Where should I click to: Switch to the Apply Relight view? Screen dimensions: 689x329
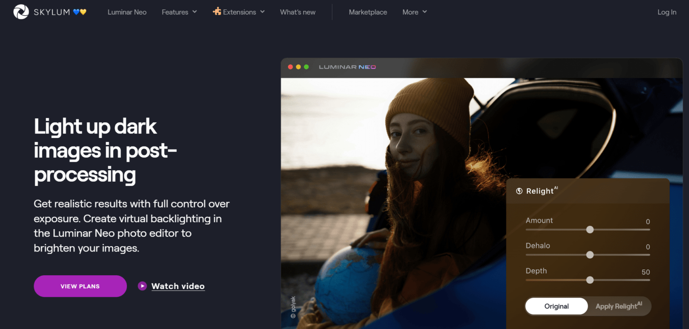pos(619,306)
